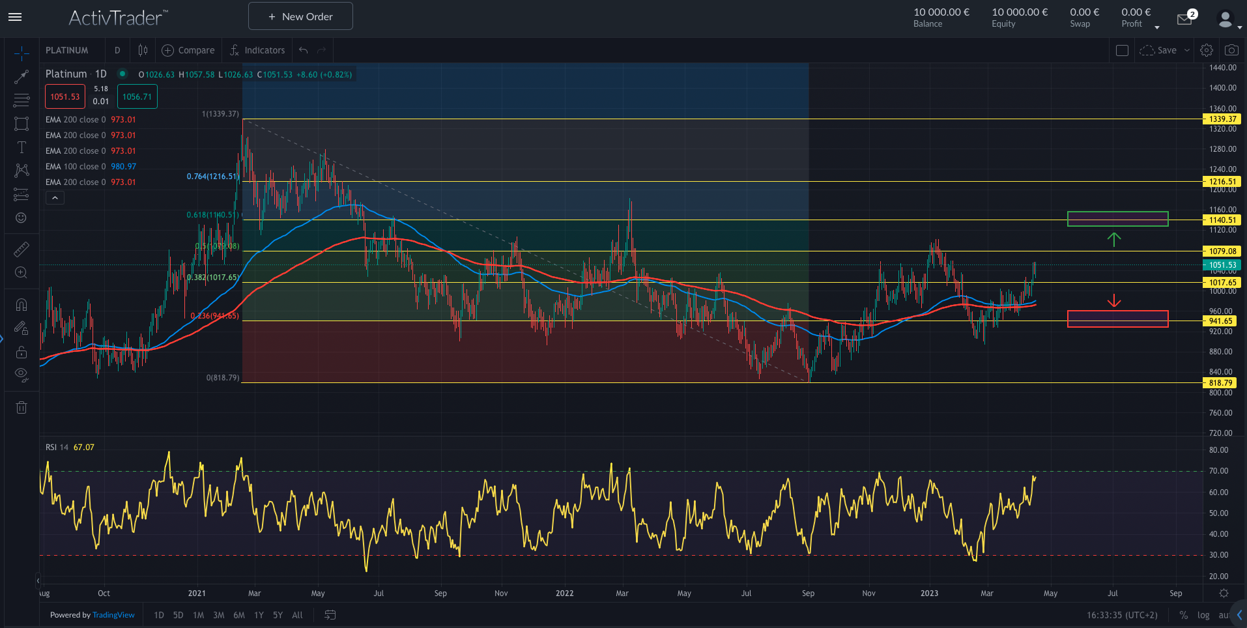This screenshot has height=628, width=1247.
Task: Click the trash icon to remove drawings
Action: pyautogui.click(x=21, y=407)
